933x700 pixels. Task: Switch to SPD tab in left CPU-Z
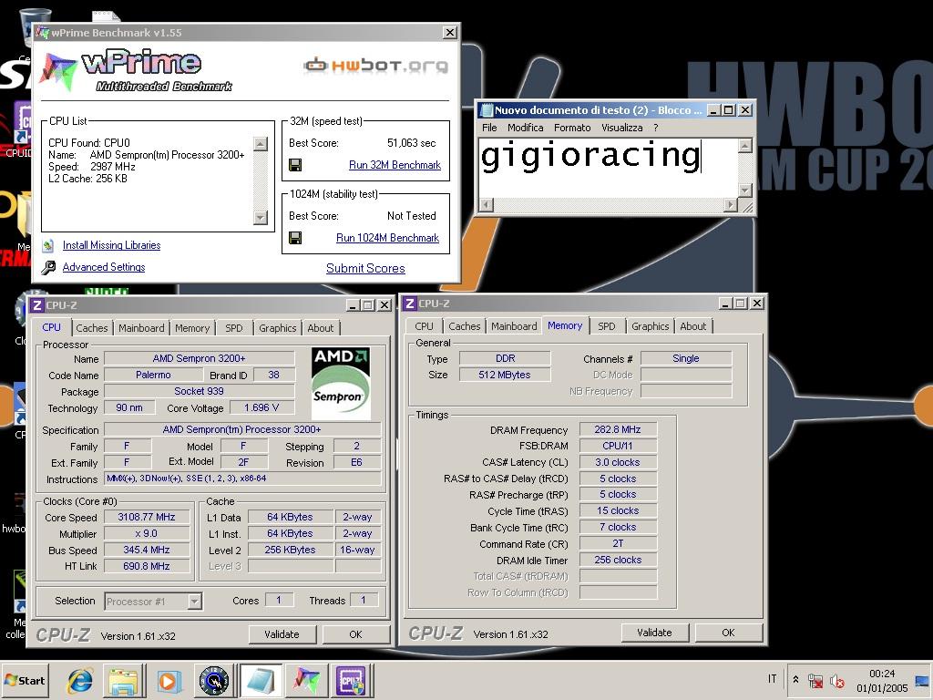(x=234, y=328)
